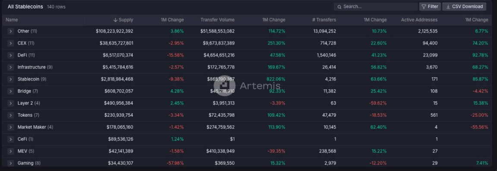497x171 pixels.
Task: Expand the Infrastructure group
Action: 10,68
